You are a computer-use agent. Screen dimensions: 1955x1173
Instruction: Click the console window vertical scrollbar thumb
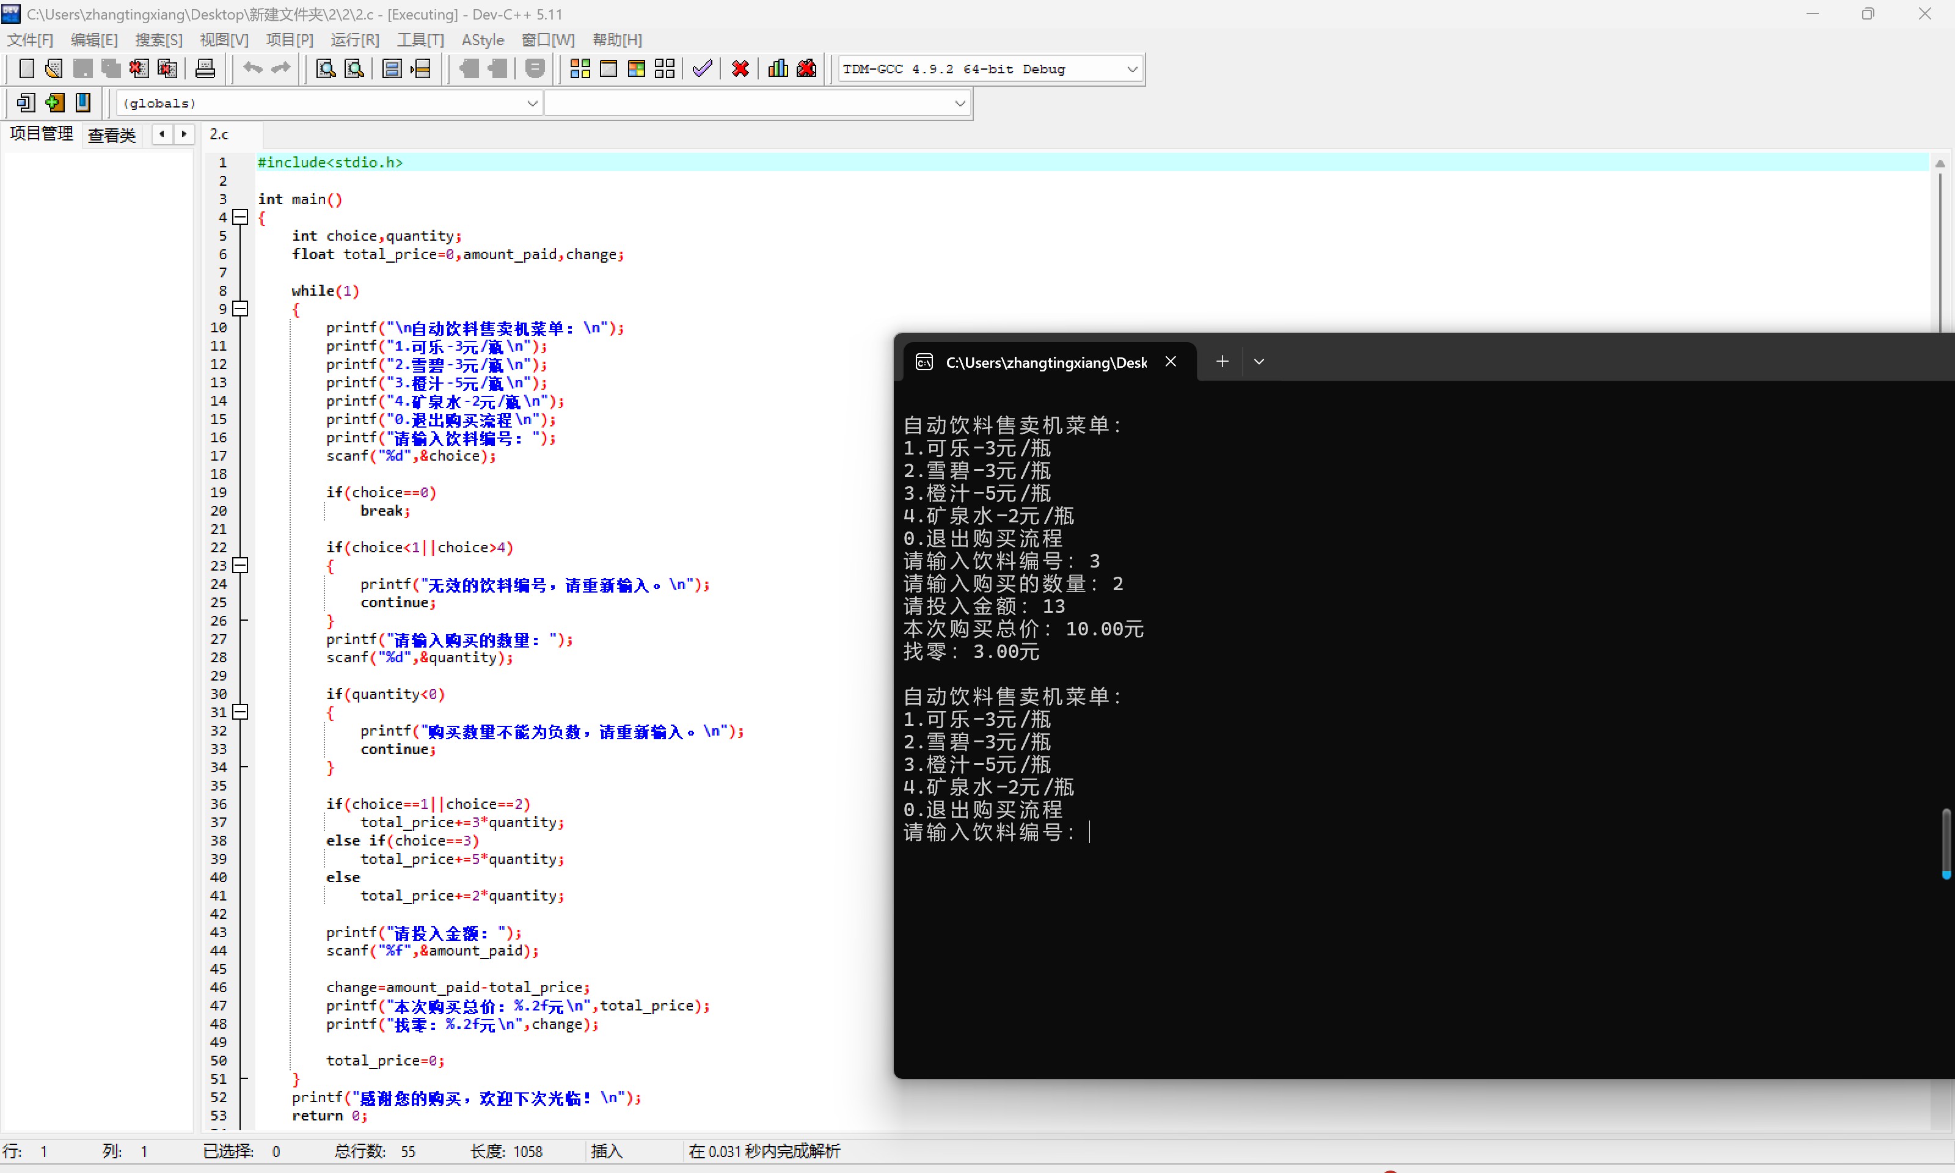coord(1945,841)
